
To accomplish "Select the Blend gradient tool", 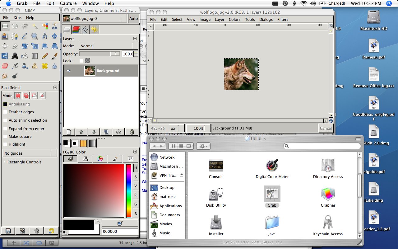I will [x=35, y=56].
